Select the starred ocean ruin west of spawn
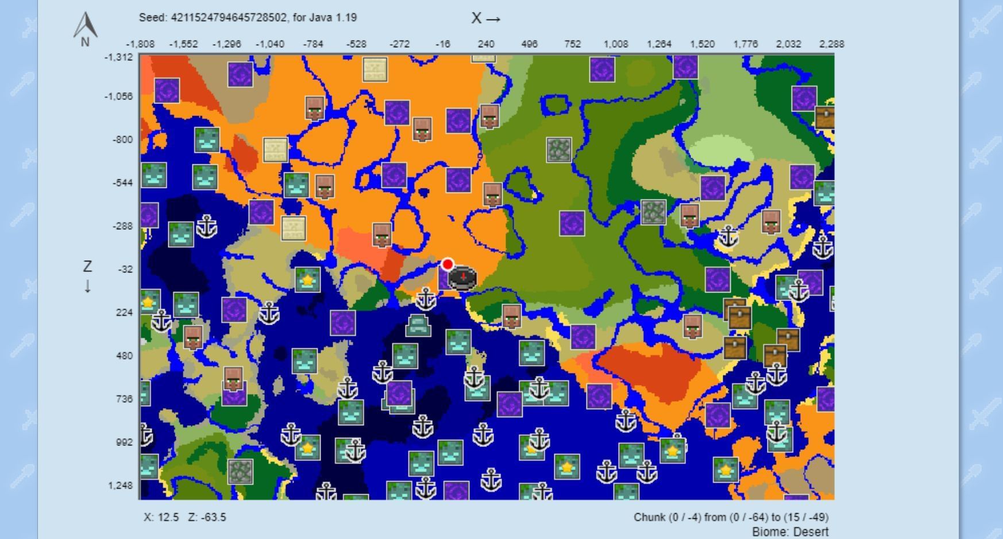1003x539 pixels. click(307, 280)
